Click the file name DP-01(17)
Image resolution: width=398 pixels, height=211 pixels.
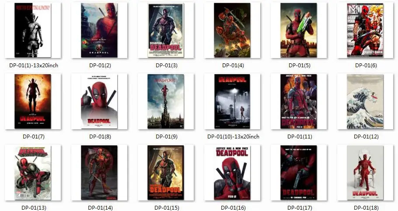(x=300, y=208)
